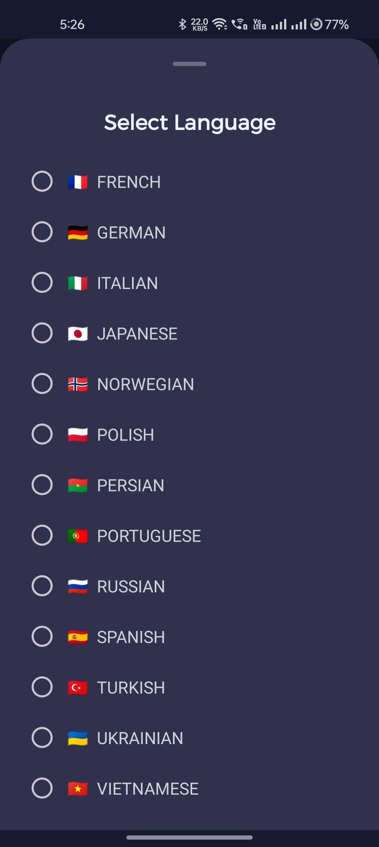Select the Spanish radio button

[x=42, y=637]
